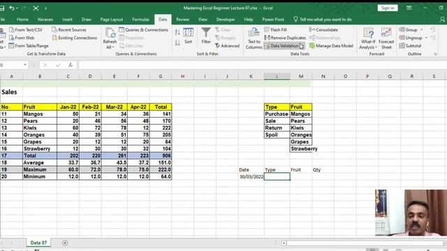447x251 pixels.
Task: Open the Power Pivot tab
Action: click(273, 20)
